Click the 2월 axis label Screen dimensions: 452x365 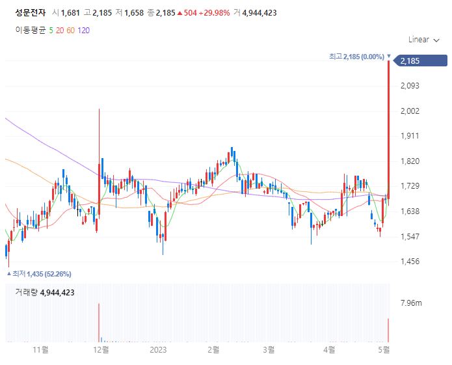[213, 350]
